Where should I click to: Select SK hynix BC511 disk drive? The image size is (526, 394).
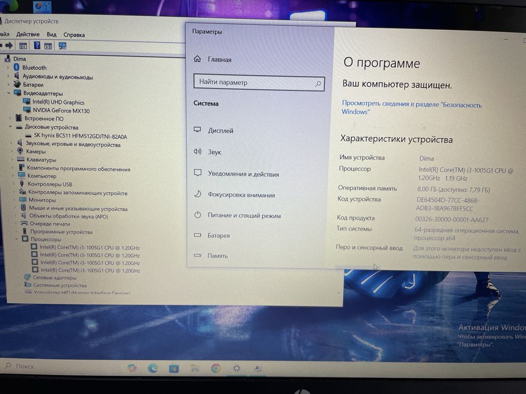click(80, 137)
